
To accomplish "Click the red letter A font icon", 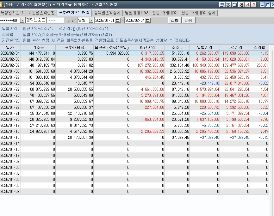I will coord(247,4).
